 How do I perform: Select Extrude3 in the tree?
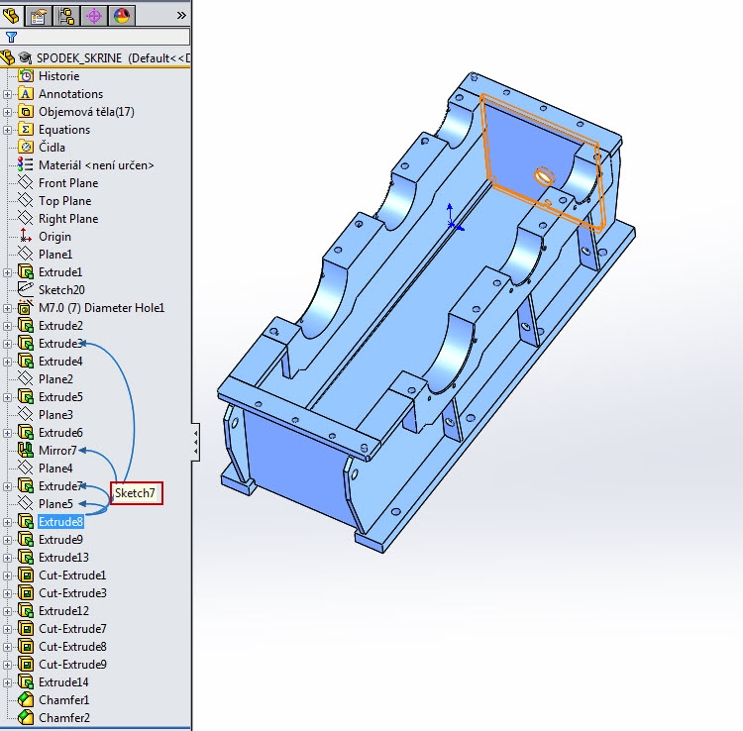pyautogui.click(x=60, y=344)
